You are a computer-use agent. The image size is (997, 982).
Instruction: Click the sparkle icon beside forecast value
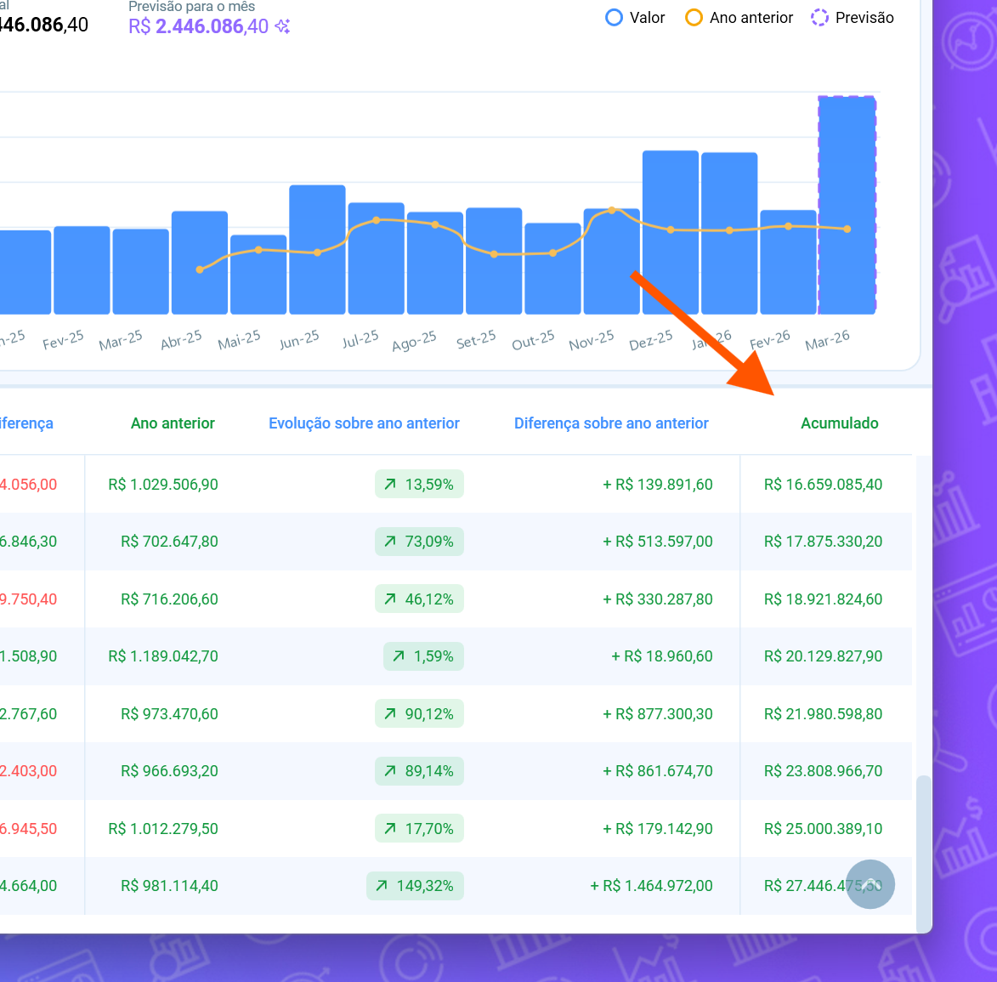click(x=283, y=27)
